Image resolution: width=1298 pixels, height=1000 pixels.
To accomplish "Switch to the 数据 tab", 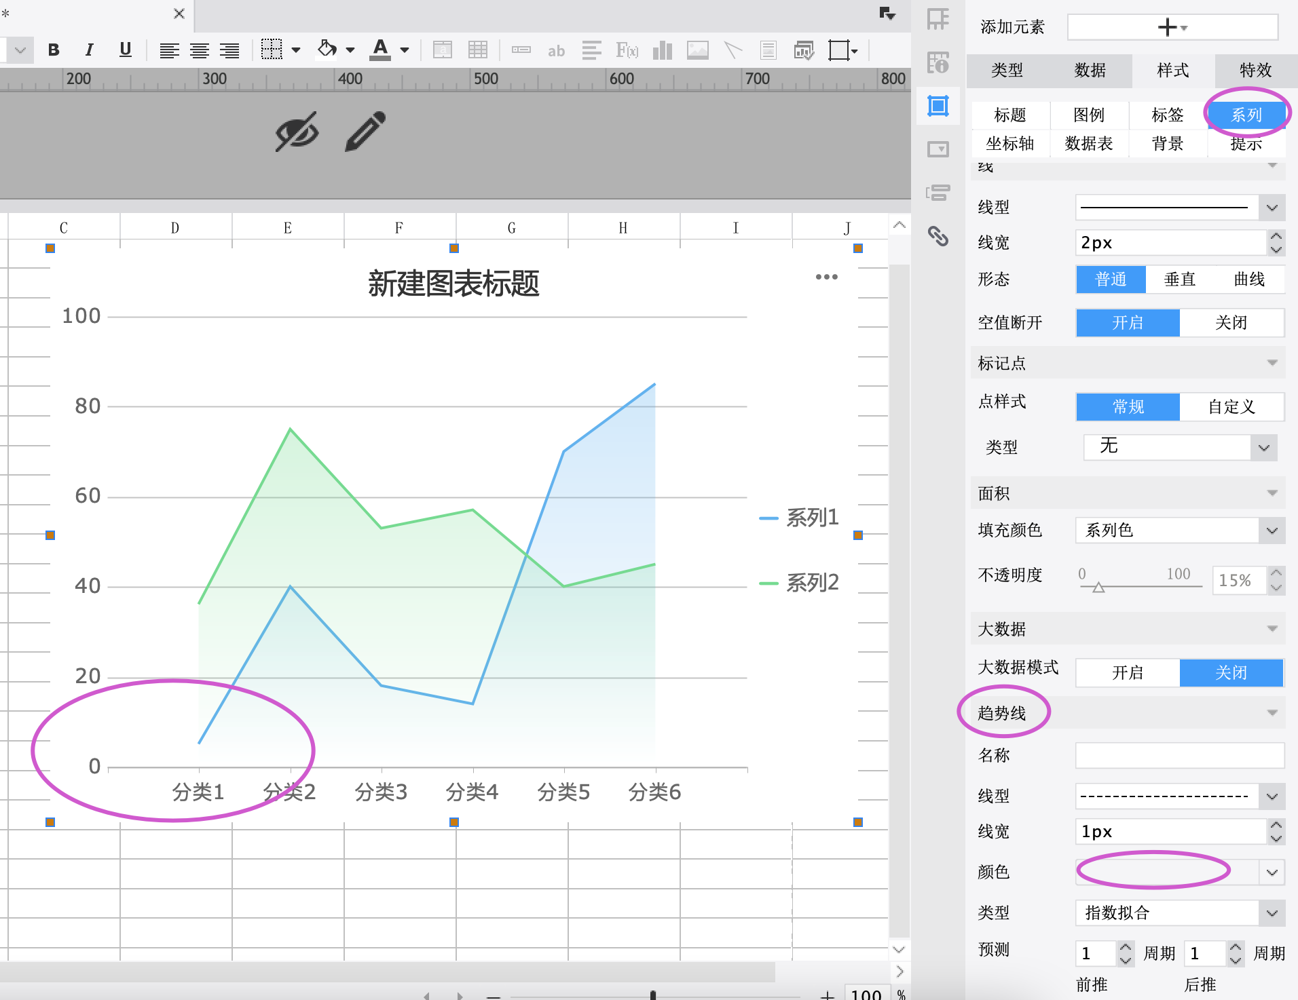I will point(1090,70).
